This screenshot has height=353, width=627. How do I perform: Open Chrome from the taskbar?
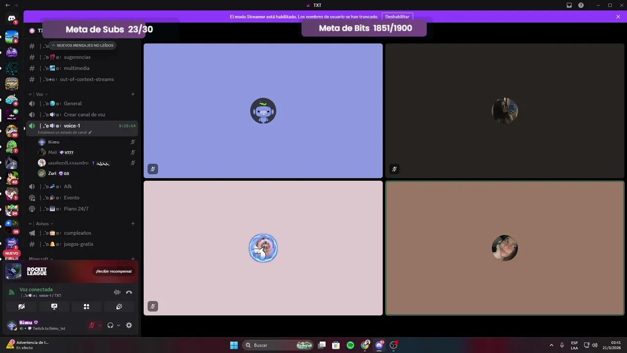tap(365, 345)
